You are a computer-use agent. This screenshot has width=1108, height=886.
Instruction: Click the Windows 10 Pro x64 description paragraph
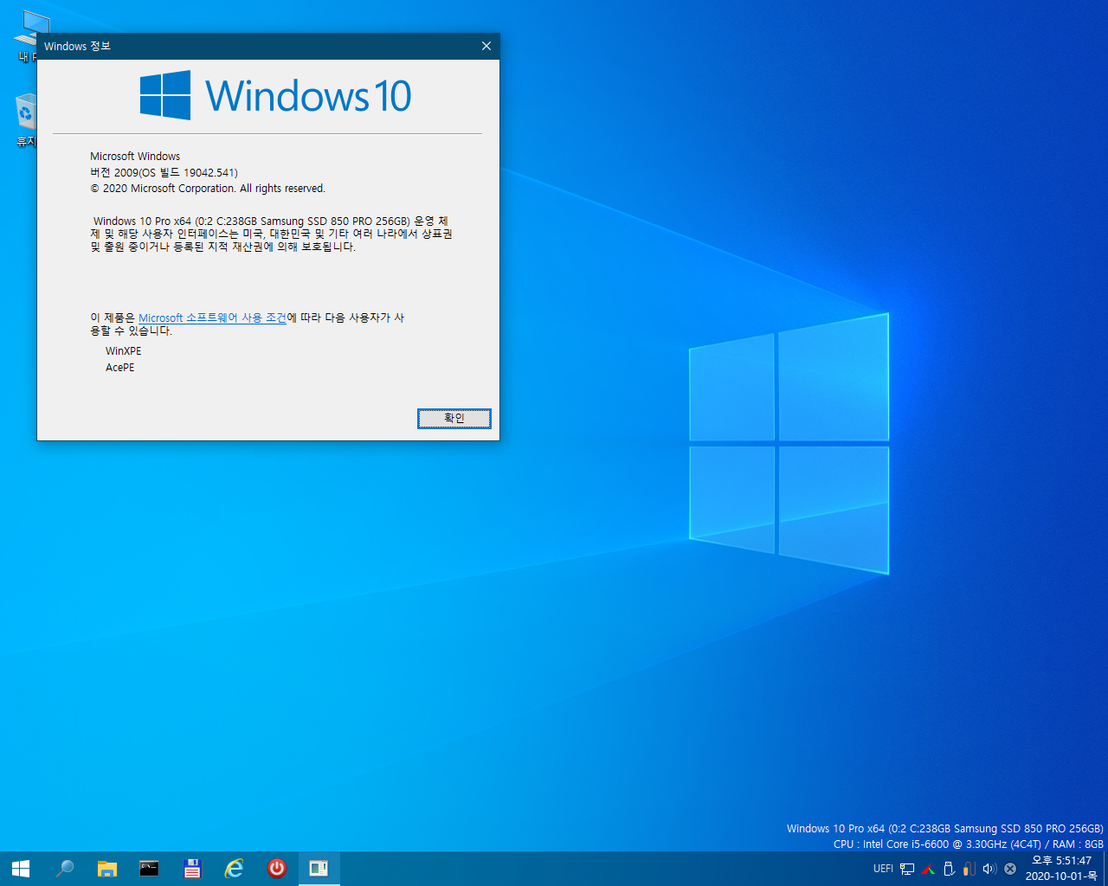coord(272,234)
